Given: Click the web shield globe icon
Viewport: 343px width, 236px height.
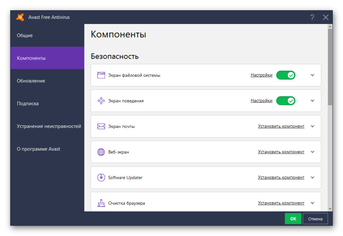Looking at the screenshot, I should coord(101,152).
